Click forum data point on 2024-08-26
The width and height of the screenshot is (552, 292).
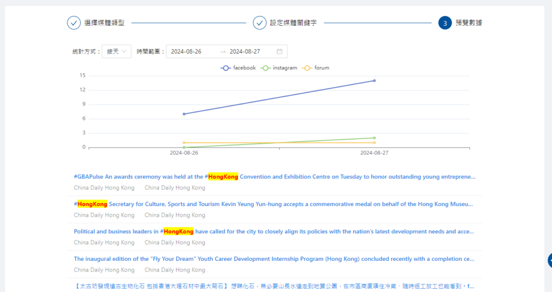184,143
